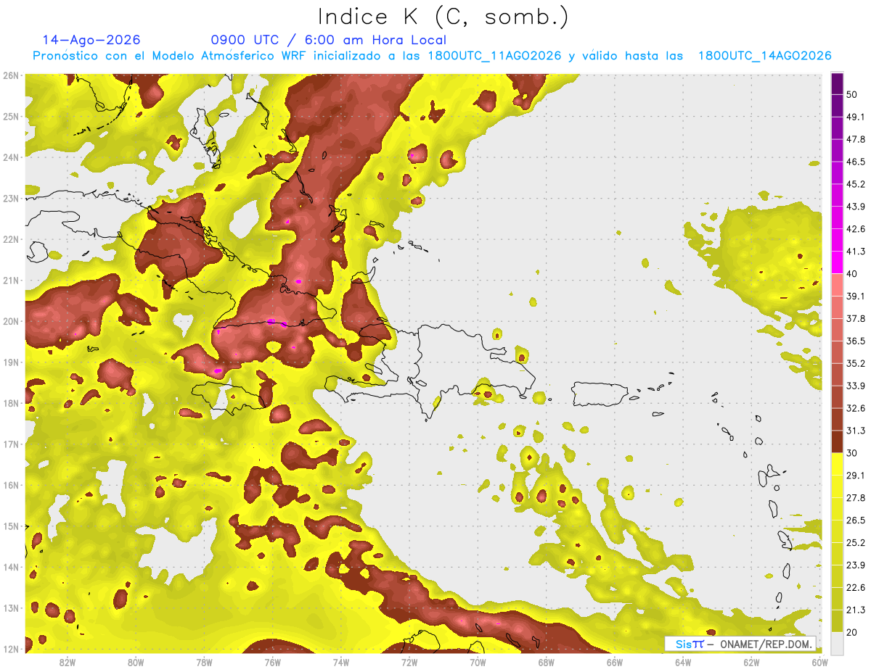Click longitude axis label "66W"
Screen dimensions: 871x672
coord(614,662)
